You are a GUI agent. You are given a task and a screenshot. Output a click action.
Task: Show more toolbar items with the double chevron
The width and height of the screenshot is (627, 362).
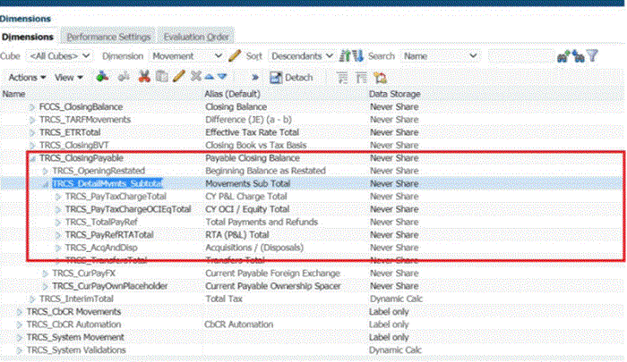(254, 78)
